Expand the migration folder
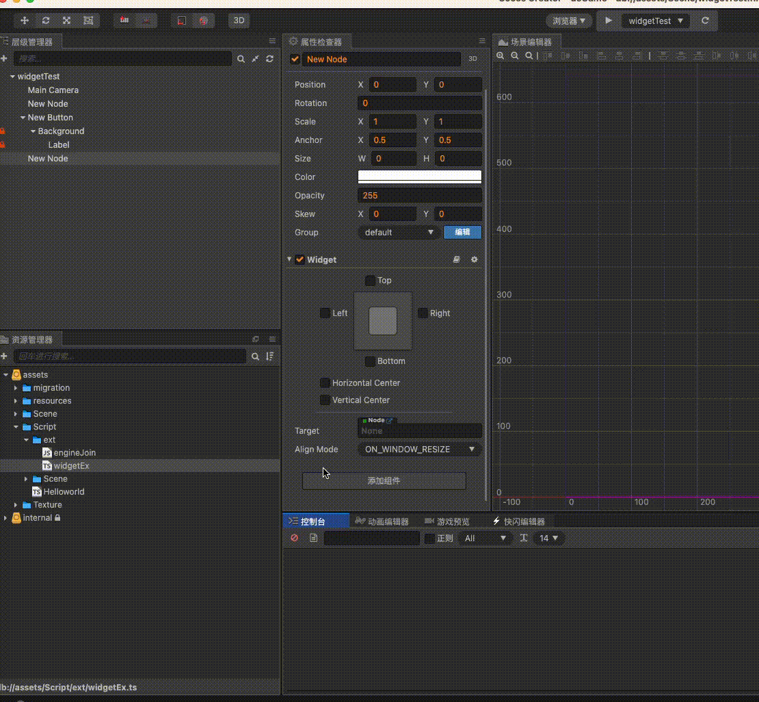Viewport: 759px width, 702px height. click(x=16, y=388)
